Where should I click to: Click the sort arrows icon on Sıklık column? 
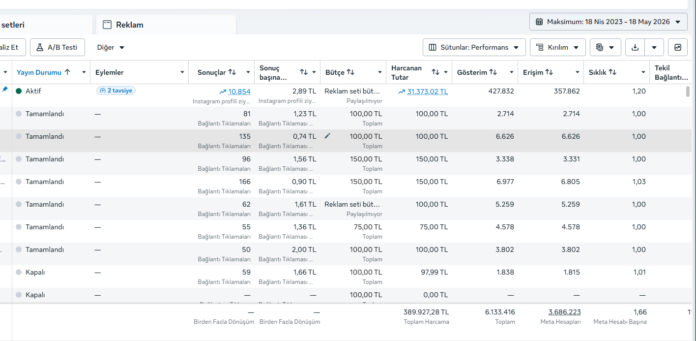pos(612,72)
